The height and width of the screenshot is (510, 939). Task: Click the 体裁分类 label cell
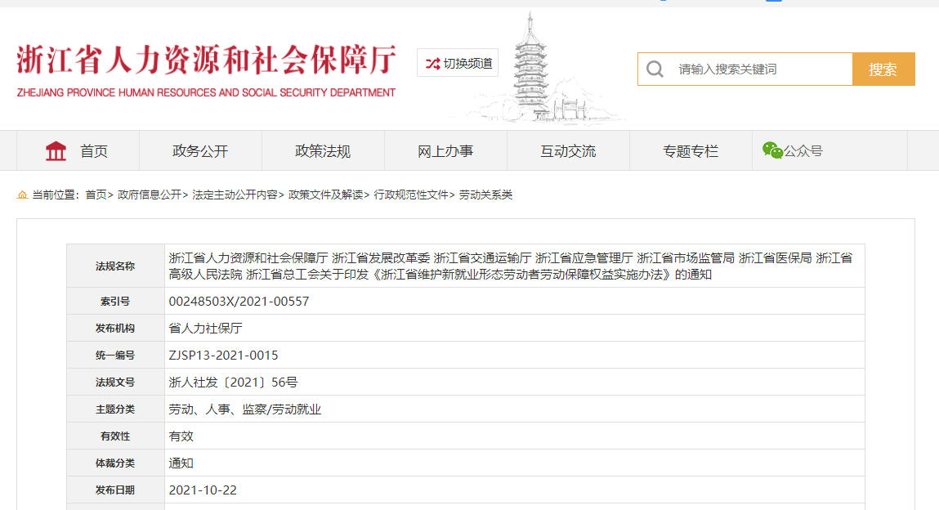(115, 463)
